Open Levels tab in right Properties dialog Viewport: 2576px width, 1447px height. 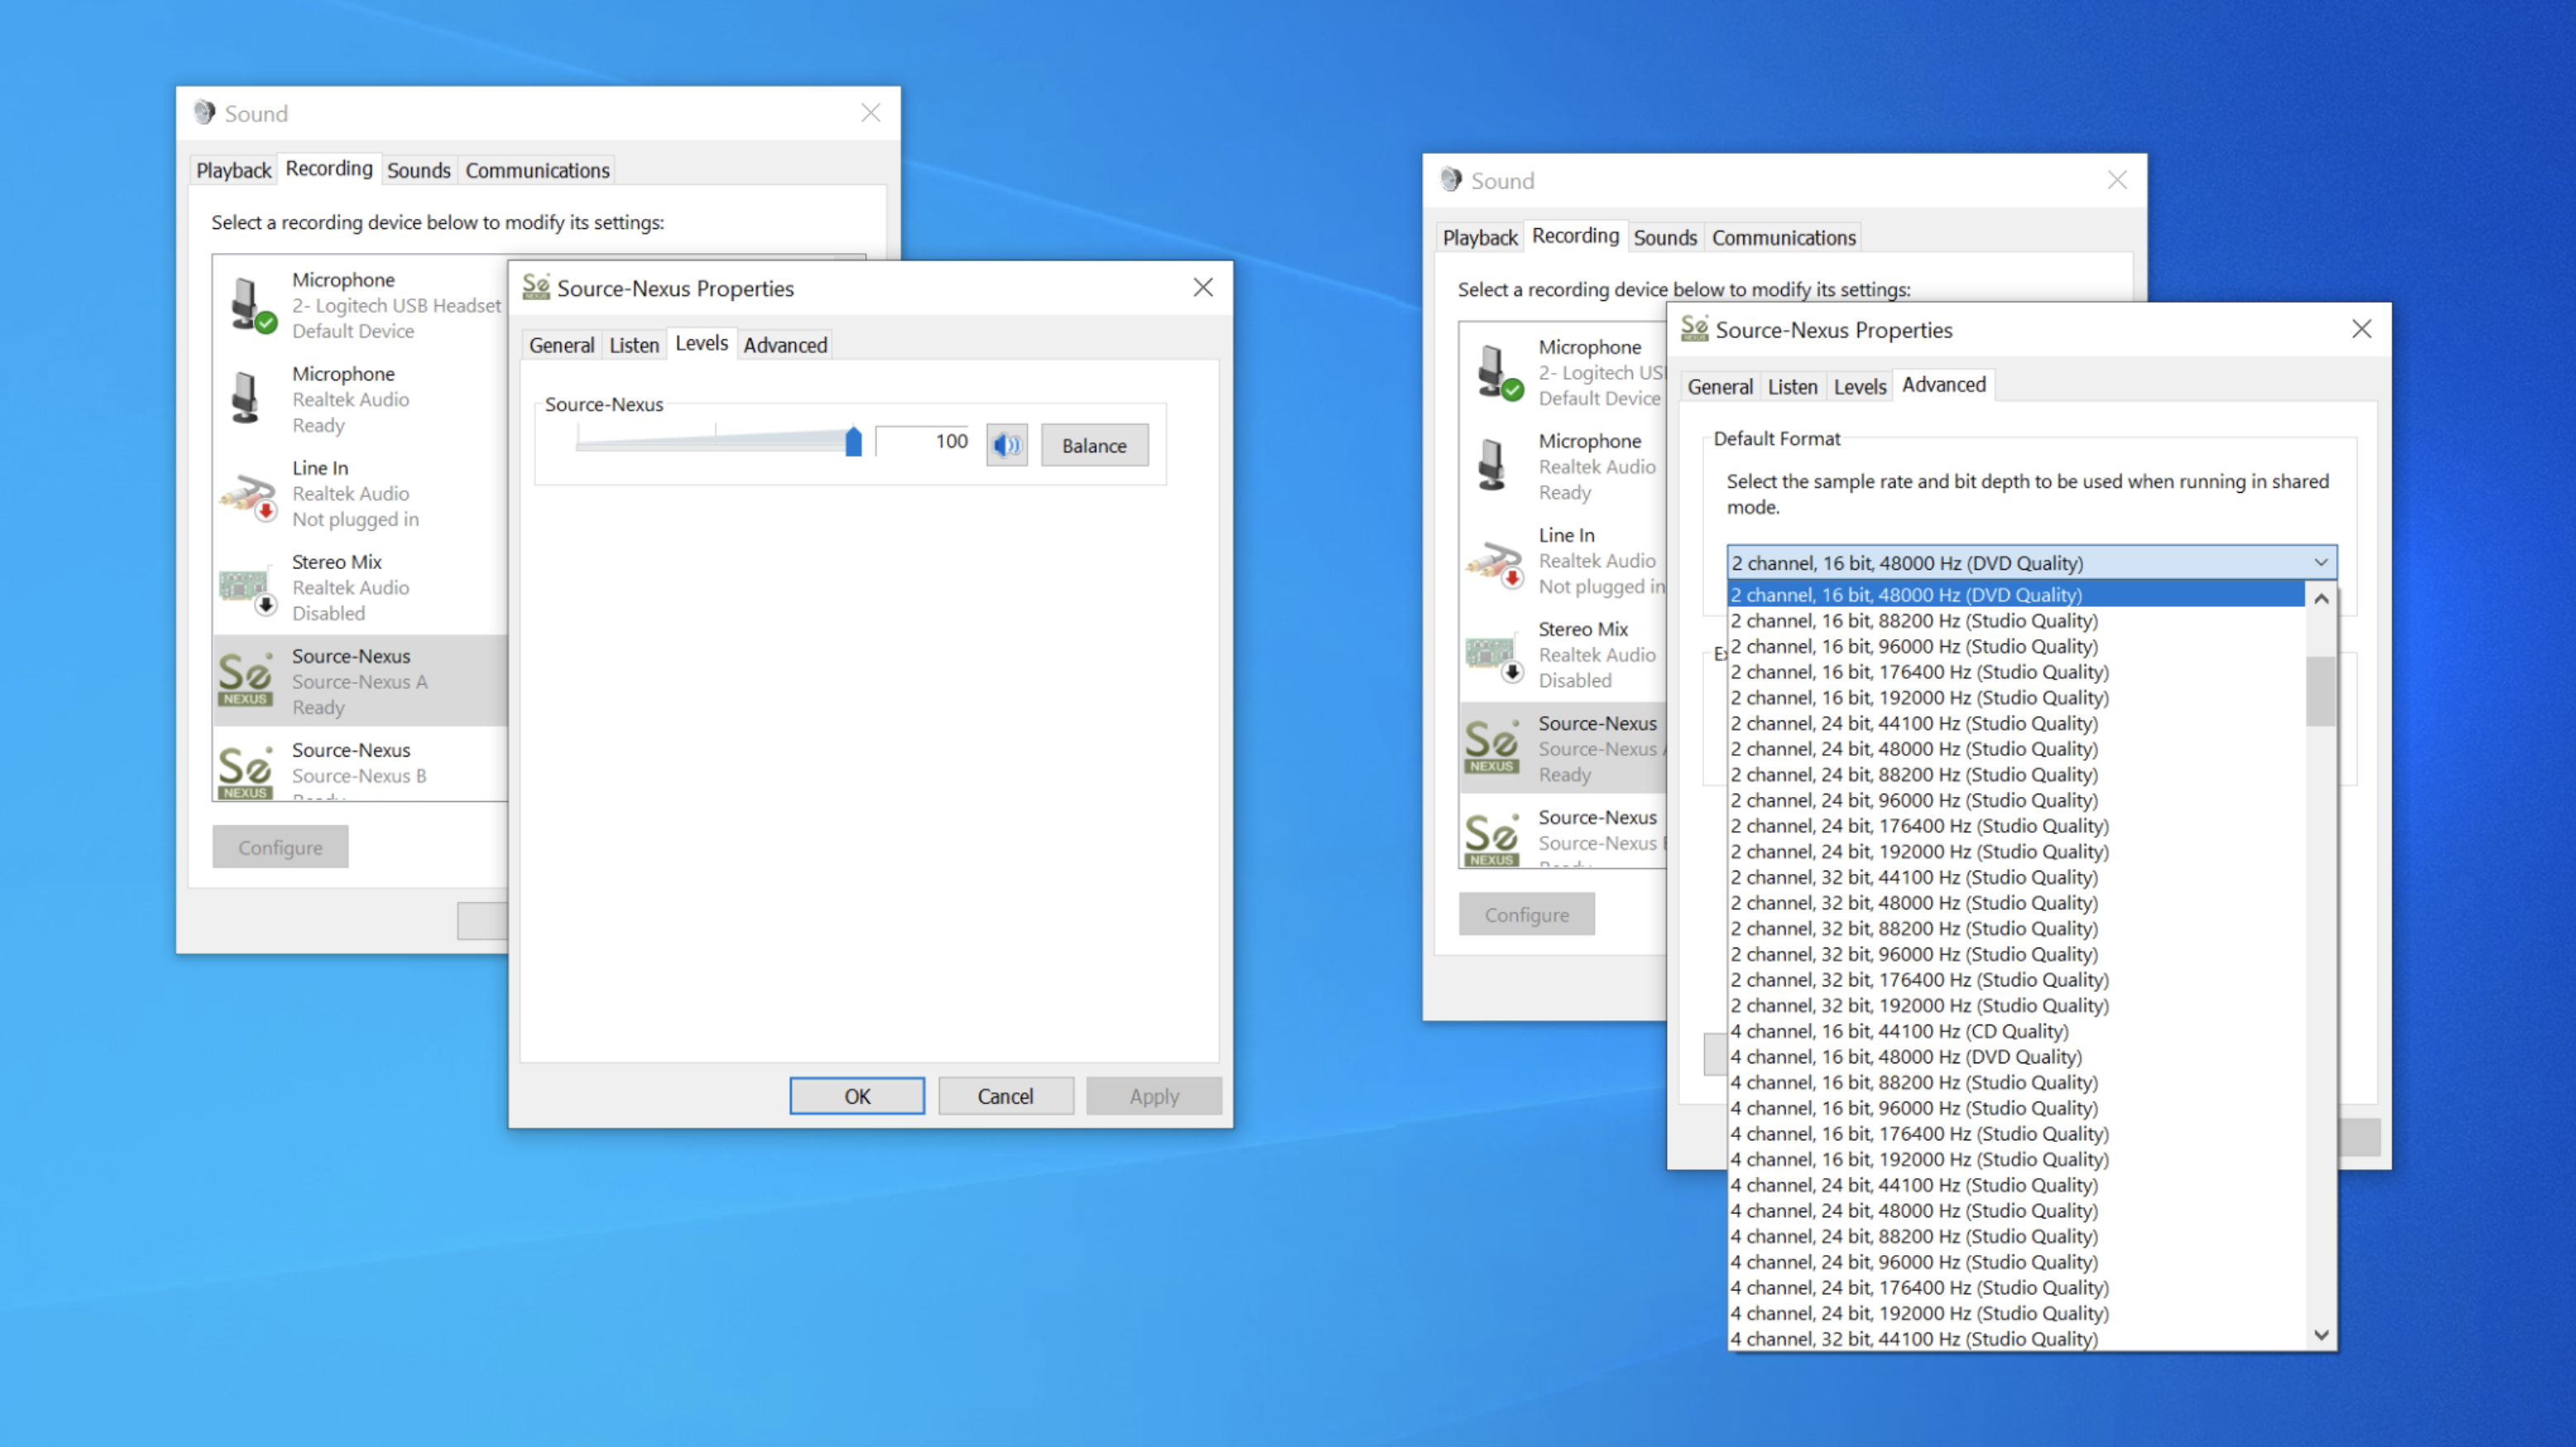[x=1859, y=387]
